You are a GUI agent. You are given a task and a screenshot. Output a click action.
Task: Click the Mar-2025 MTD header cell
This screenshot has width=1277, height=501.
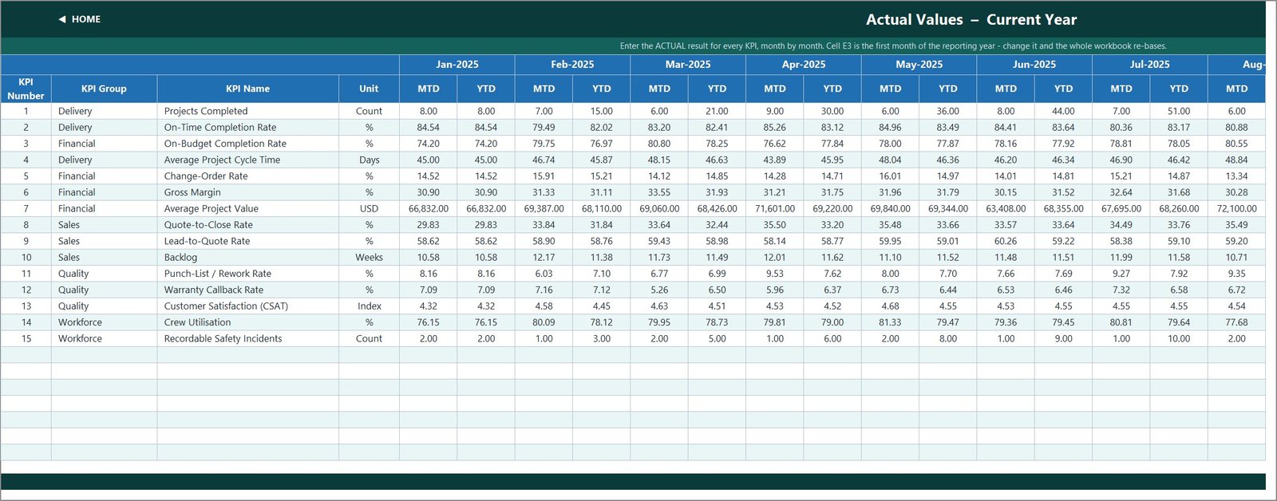(x=659, y=89)
